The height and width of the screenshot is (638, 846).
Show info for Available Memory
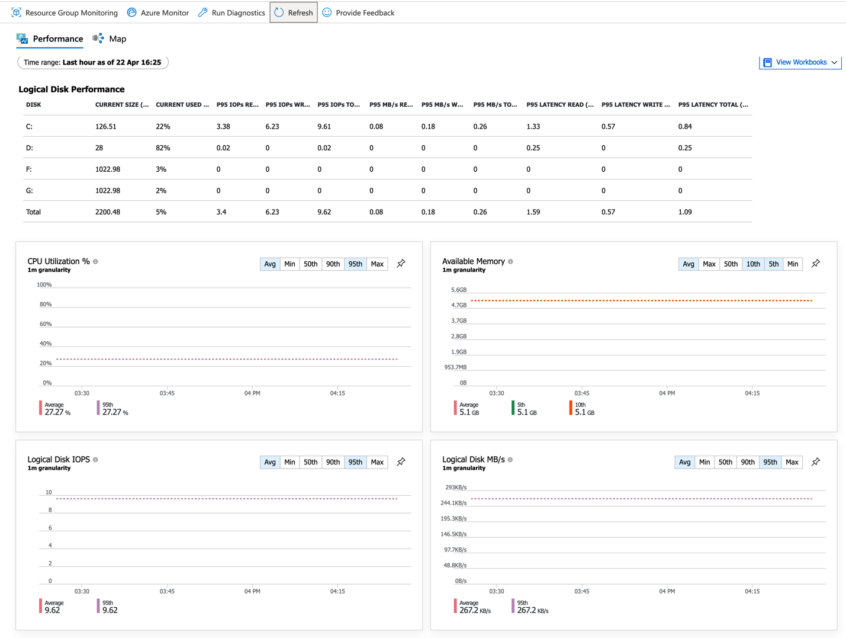(510, 261)
